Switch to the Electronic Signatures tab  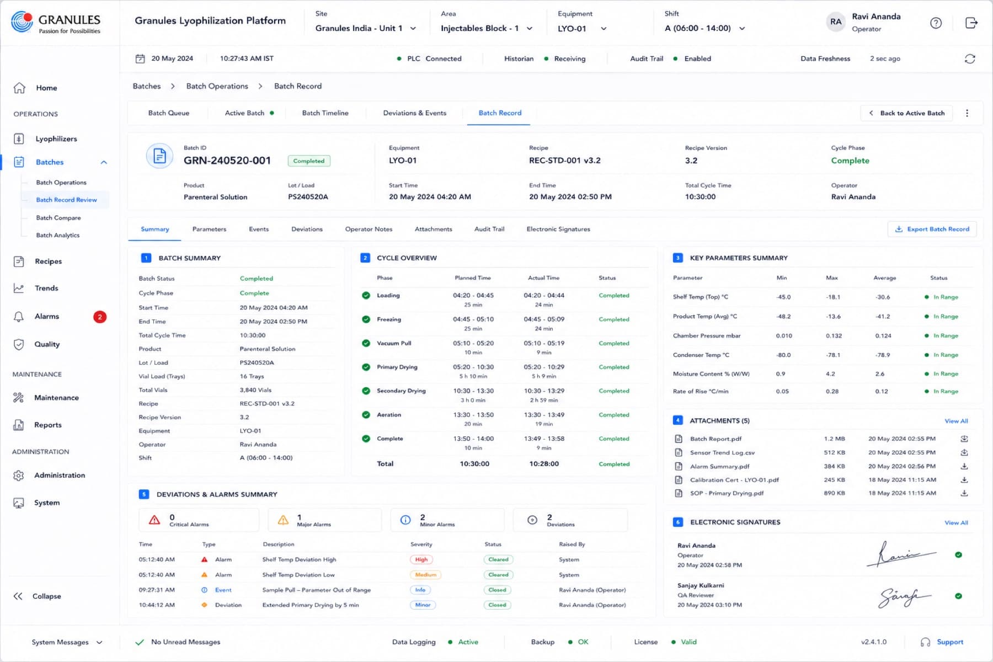(558, 229)
